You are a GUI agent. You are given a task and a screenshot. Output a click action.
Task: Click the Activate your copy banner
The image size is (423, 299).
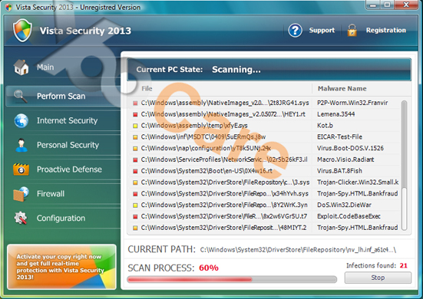(61, 267)
